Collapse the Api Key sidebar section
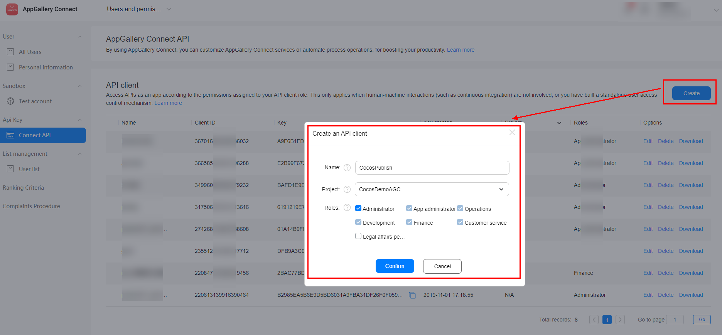This screenshot has width=722, height=335. [x=80, y=120]
